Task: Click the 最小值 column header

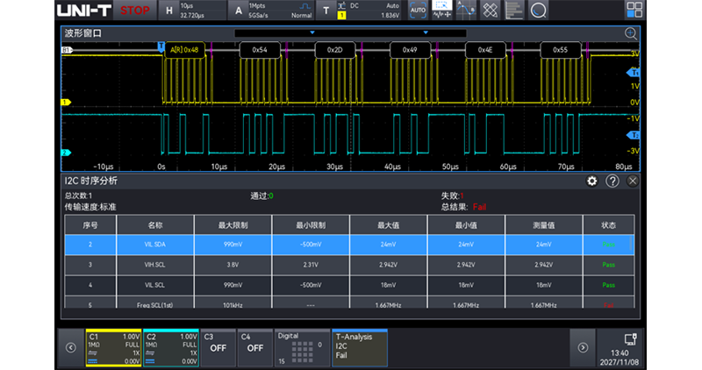Action: [x=466, y=225]
